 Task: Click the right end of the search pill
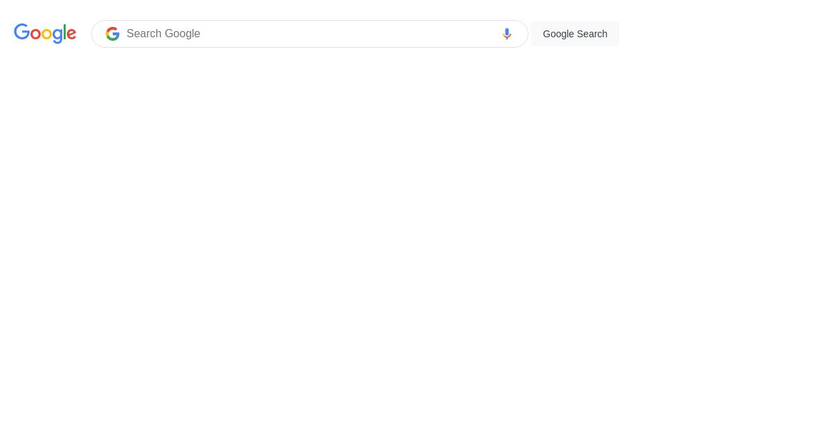[x=519, y=34]
